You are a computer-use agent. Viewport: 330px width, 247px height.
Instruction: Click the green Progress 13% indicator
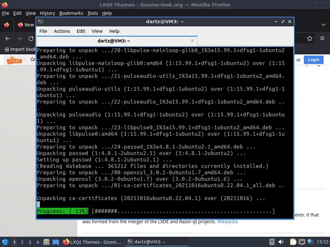(63, 211)
